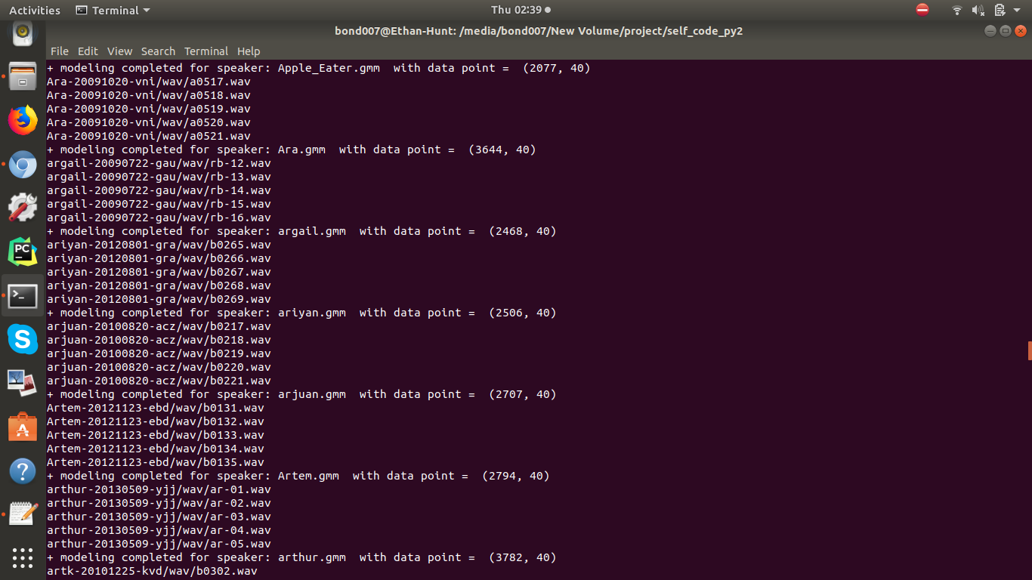Maximize the terminal window
The image size is (1032, 580).
pos(1006,31)
